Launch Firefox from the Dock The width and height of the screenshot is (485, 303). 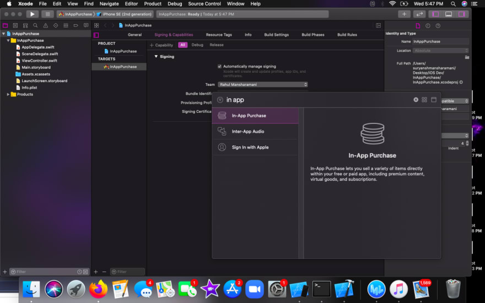coord(98,289)
